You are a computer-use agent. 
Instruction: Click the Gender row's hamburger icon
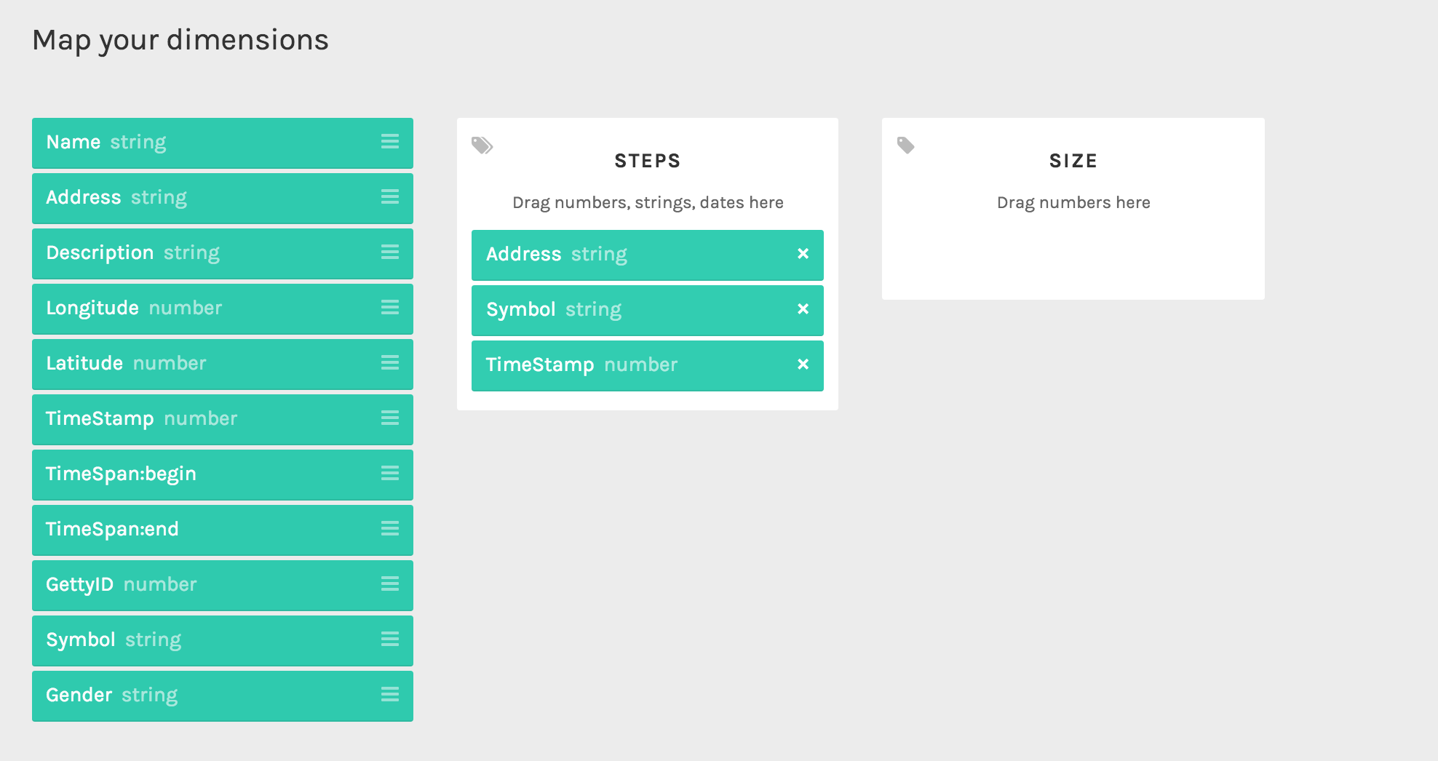390,695
